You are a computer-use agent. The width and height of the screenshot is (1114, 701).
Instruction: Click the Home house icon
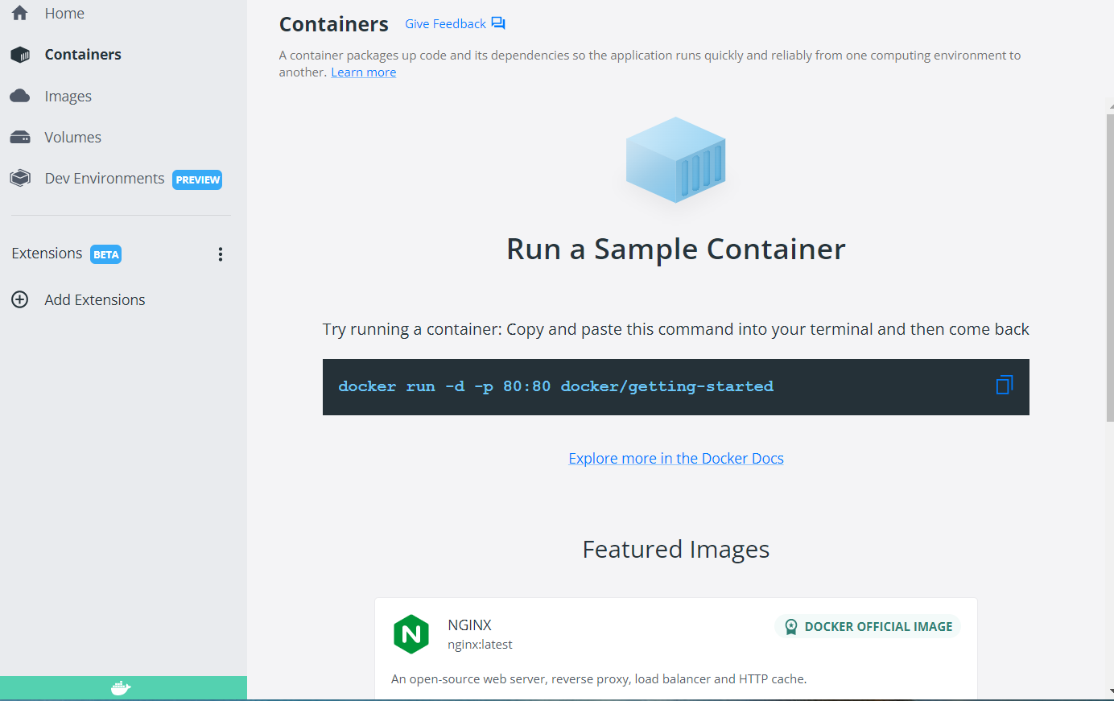[x=20, y=13]
